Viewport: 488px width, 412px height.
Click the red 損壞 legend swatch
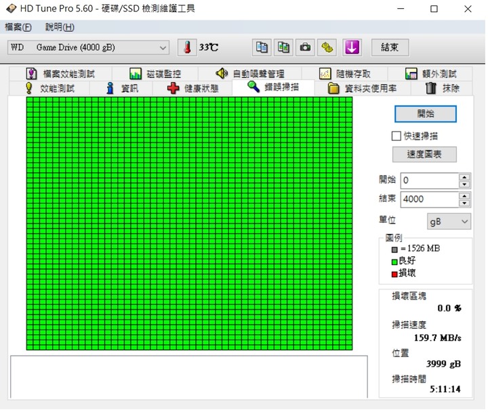(394, 274)
